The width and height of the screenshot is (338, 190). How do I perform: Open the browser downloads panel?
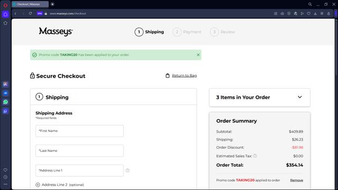coord(315,14)
